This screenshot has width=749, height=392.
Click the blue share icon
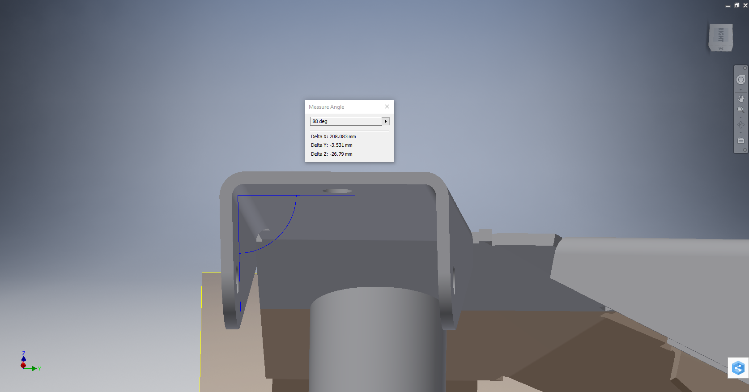coord(738,368)
